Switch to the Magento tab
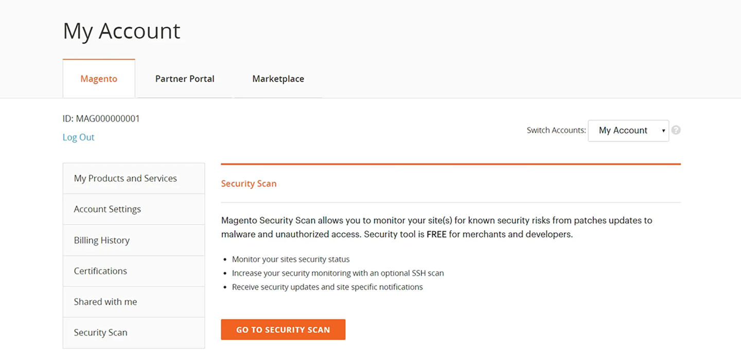 coord(99,79)
